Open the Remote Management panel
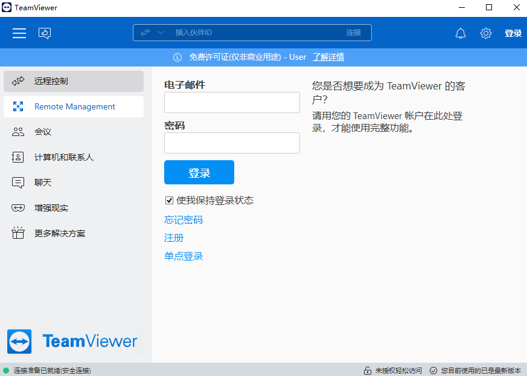 pyautogui.click(x=74, y=106)
